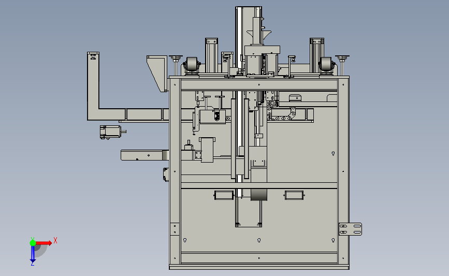This screenshot has height=276, width=449.
Task: Select the right aluminium extrusion post
Action: (317, 55)
